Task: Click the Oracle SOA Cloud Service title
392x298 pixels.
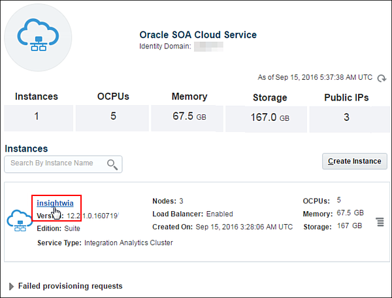Action: pos(198,35)
